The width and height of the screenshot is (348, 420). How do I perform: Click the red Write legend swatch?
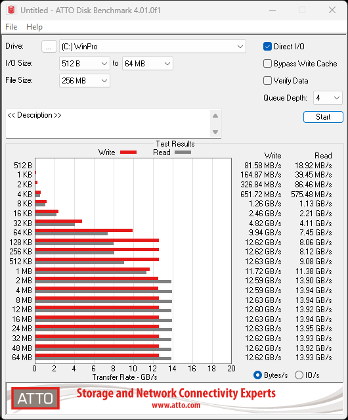point(129,152)
